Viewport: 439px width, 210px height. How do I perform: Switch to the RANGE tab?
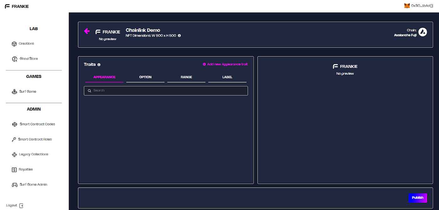point(186,77)
